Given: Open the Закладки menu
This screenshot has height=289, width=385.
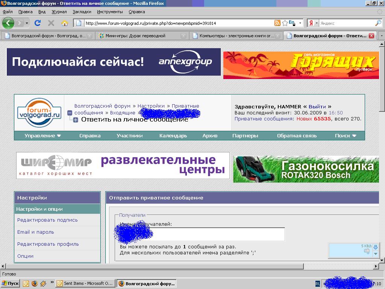Looking at the screenshot, I should point(82,12).
